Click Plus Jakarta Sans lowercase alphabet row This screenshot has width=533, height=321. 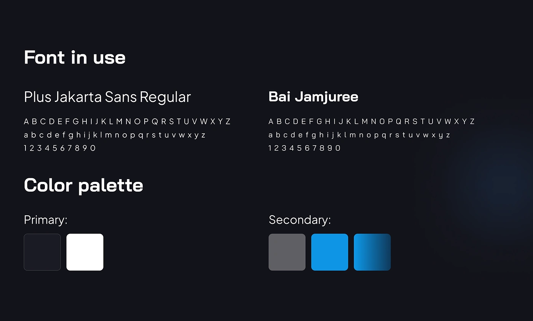pos(115,135)
